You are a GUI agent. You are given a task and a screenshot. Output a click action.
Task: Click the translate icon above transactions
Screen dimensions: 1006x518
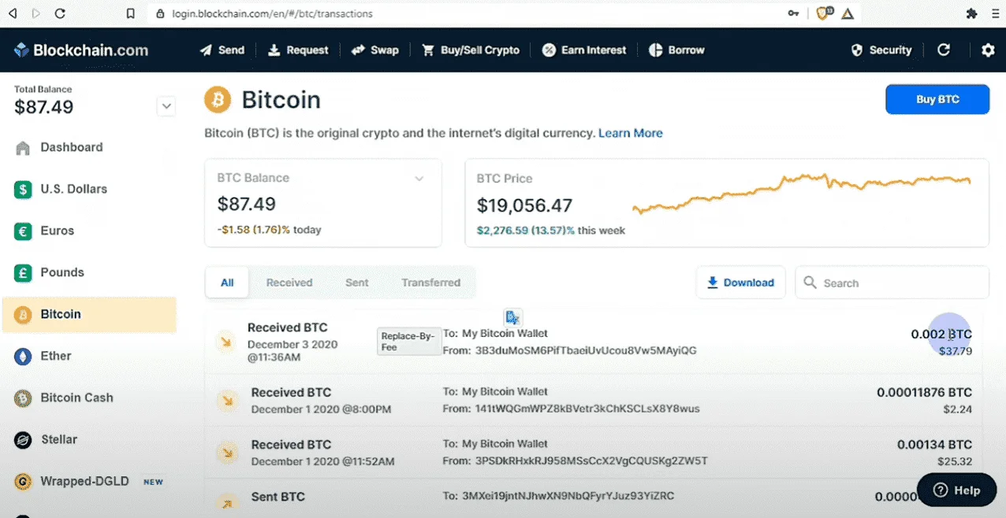[x=512, y=317]
